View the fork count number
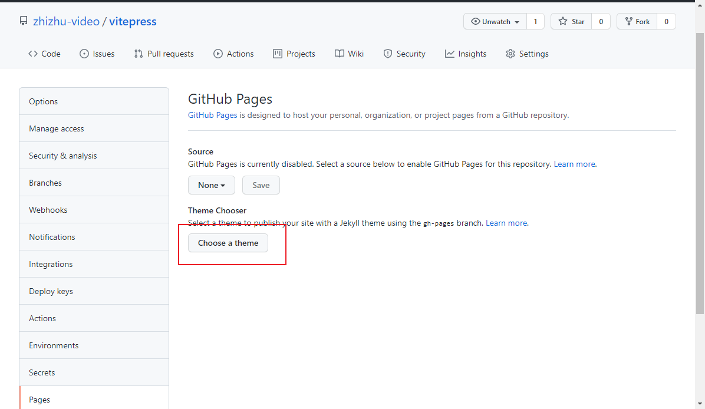705x409 pixels. click(666, 22)
